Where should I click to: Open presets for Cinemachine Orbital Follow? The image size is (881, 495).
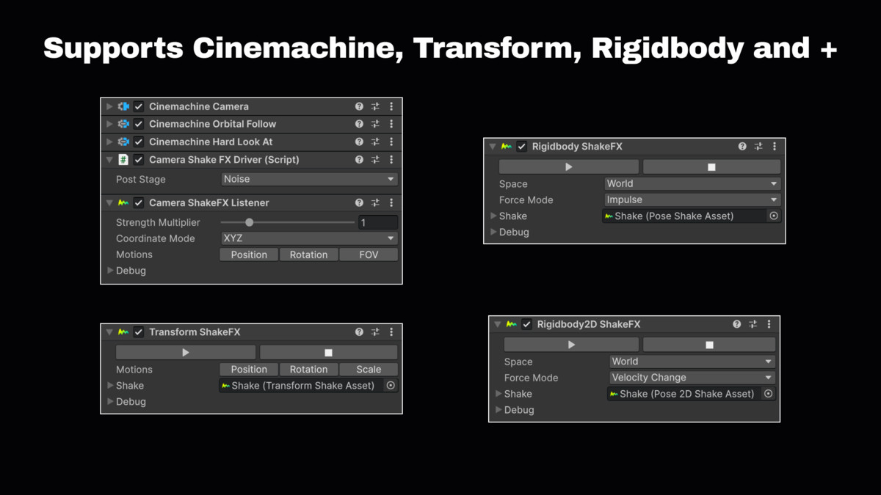pyautogui.click(x=375, y=124)
